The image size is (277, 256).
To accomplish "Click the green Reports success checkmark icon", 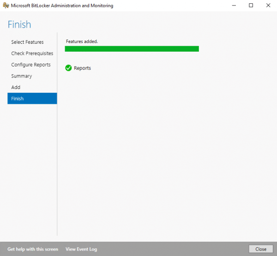I will coord(68,68).
